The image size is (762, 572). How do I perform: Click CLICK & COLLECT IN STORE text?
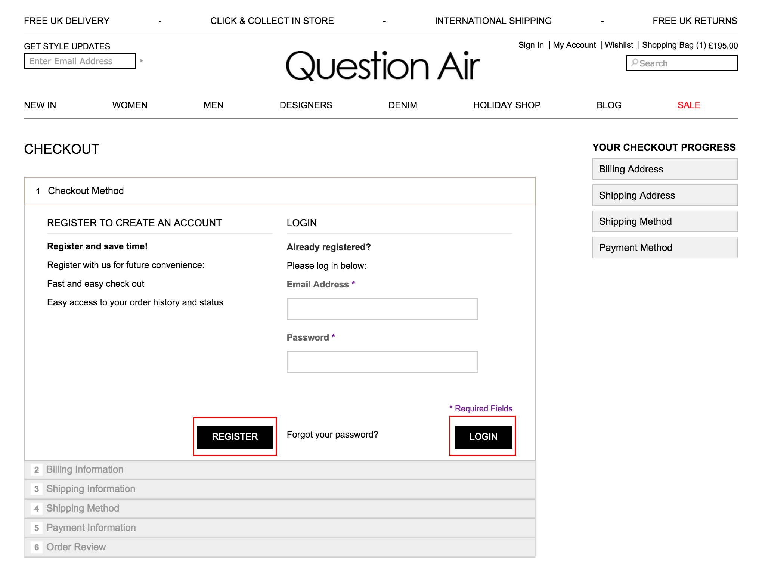pos(272,21)
